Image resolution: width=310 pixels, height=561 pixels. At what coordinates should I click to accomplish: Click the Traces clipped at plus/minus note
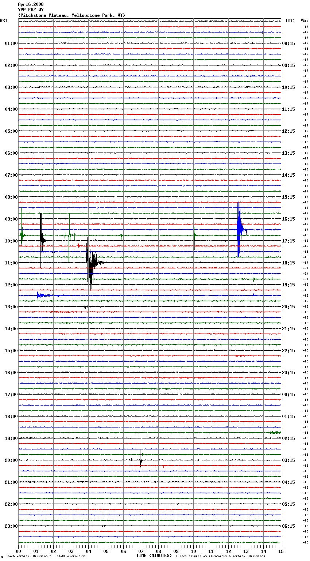tap(220, 556)
